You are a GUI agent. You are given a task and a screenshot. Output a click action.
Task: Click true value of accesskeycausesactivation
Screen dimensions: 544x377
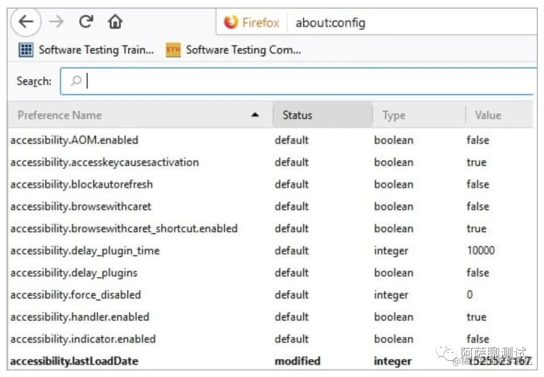coord(477,162)
